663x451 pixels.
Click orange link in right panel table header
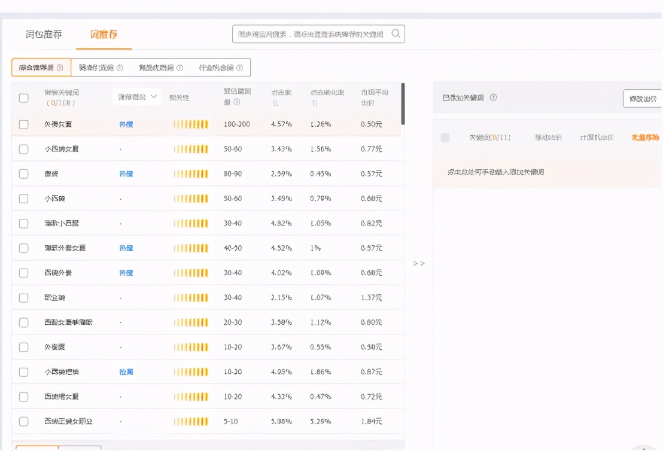(645, 138)
